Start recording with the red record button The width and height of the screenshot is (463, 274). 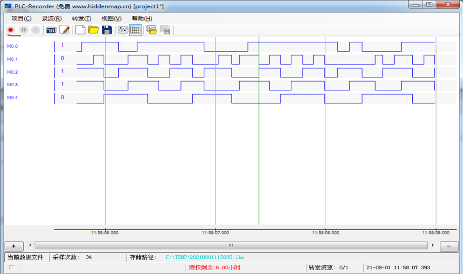[x=11, y=30]
